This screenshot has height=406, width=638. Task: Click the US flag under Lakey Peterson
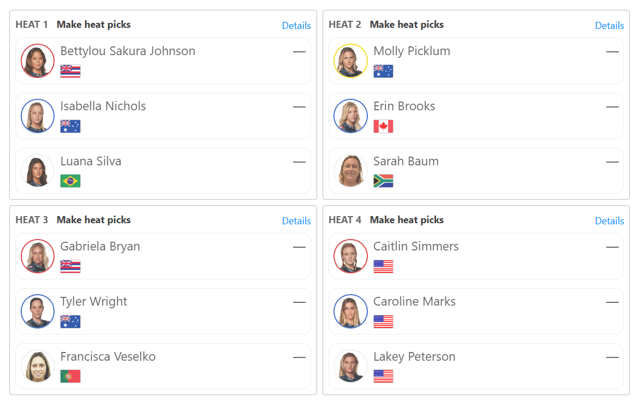point(383,377)
